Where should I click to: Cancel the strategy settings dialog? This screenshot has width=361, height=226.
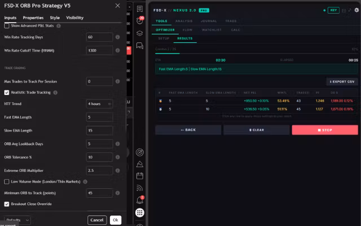[97, 220]
